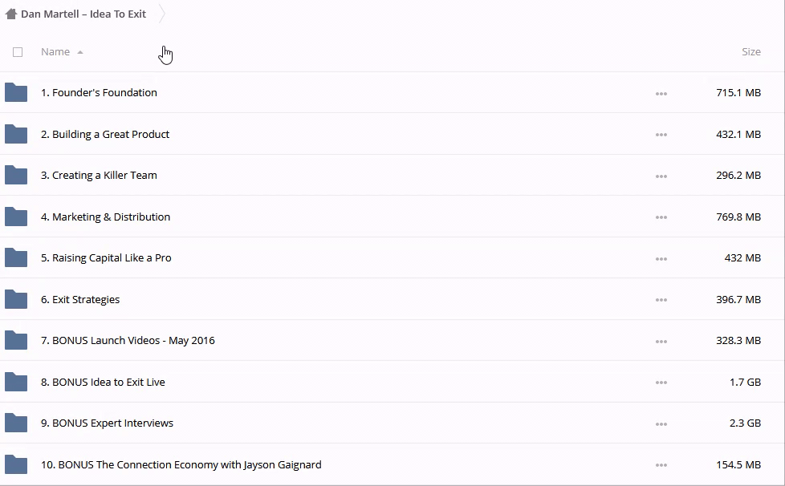Click the BONUS Expert Interviews folder icon
The image size is (785, 486).
point(16,423)
